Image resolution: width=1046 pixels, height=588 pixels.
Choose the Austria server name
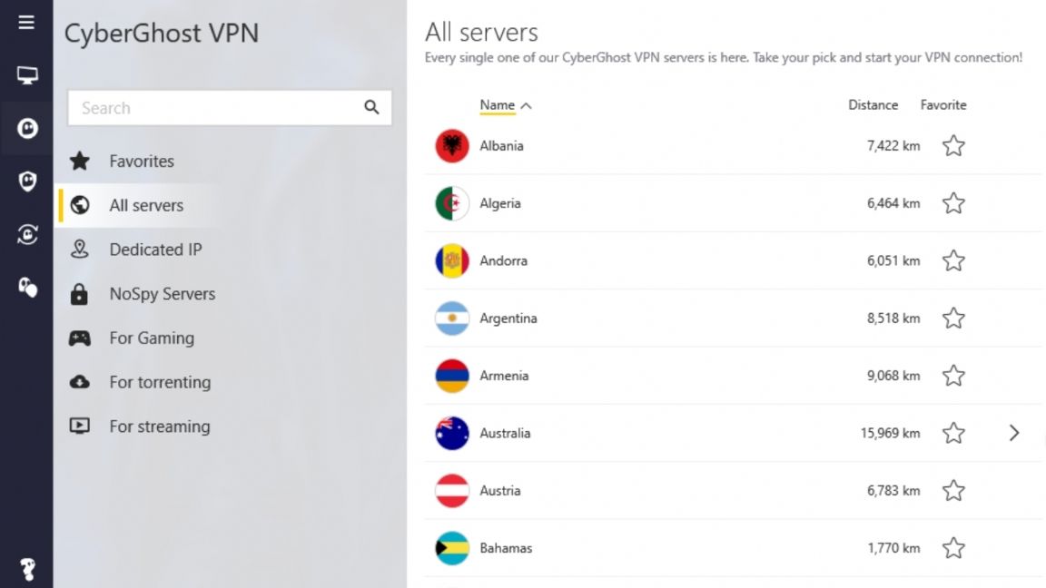click(x=499, y=491)
